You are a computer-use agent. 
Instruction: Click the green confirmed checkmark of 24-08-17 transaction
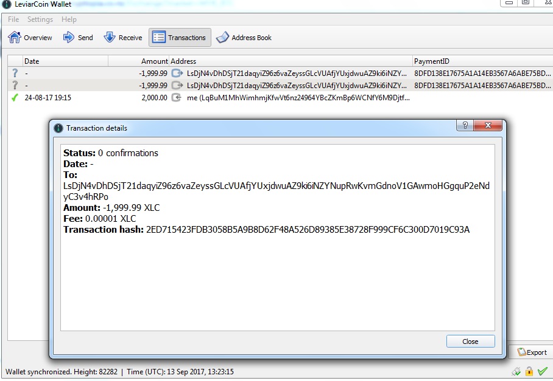coord(15,97)
